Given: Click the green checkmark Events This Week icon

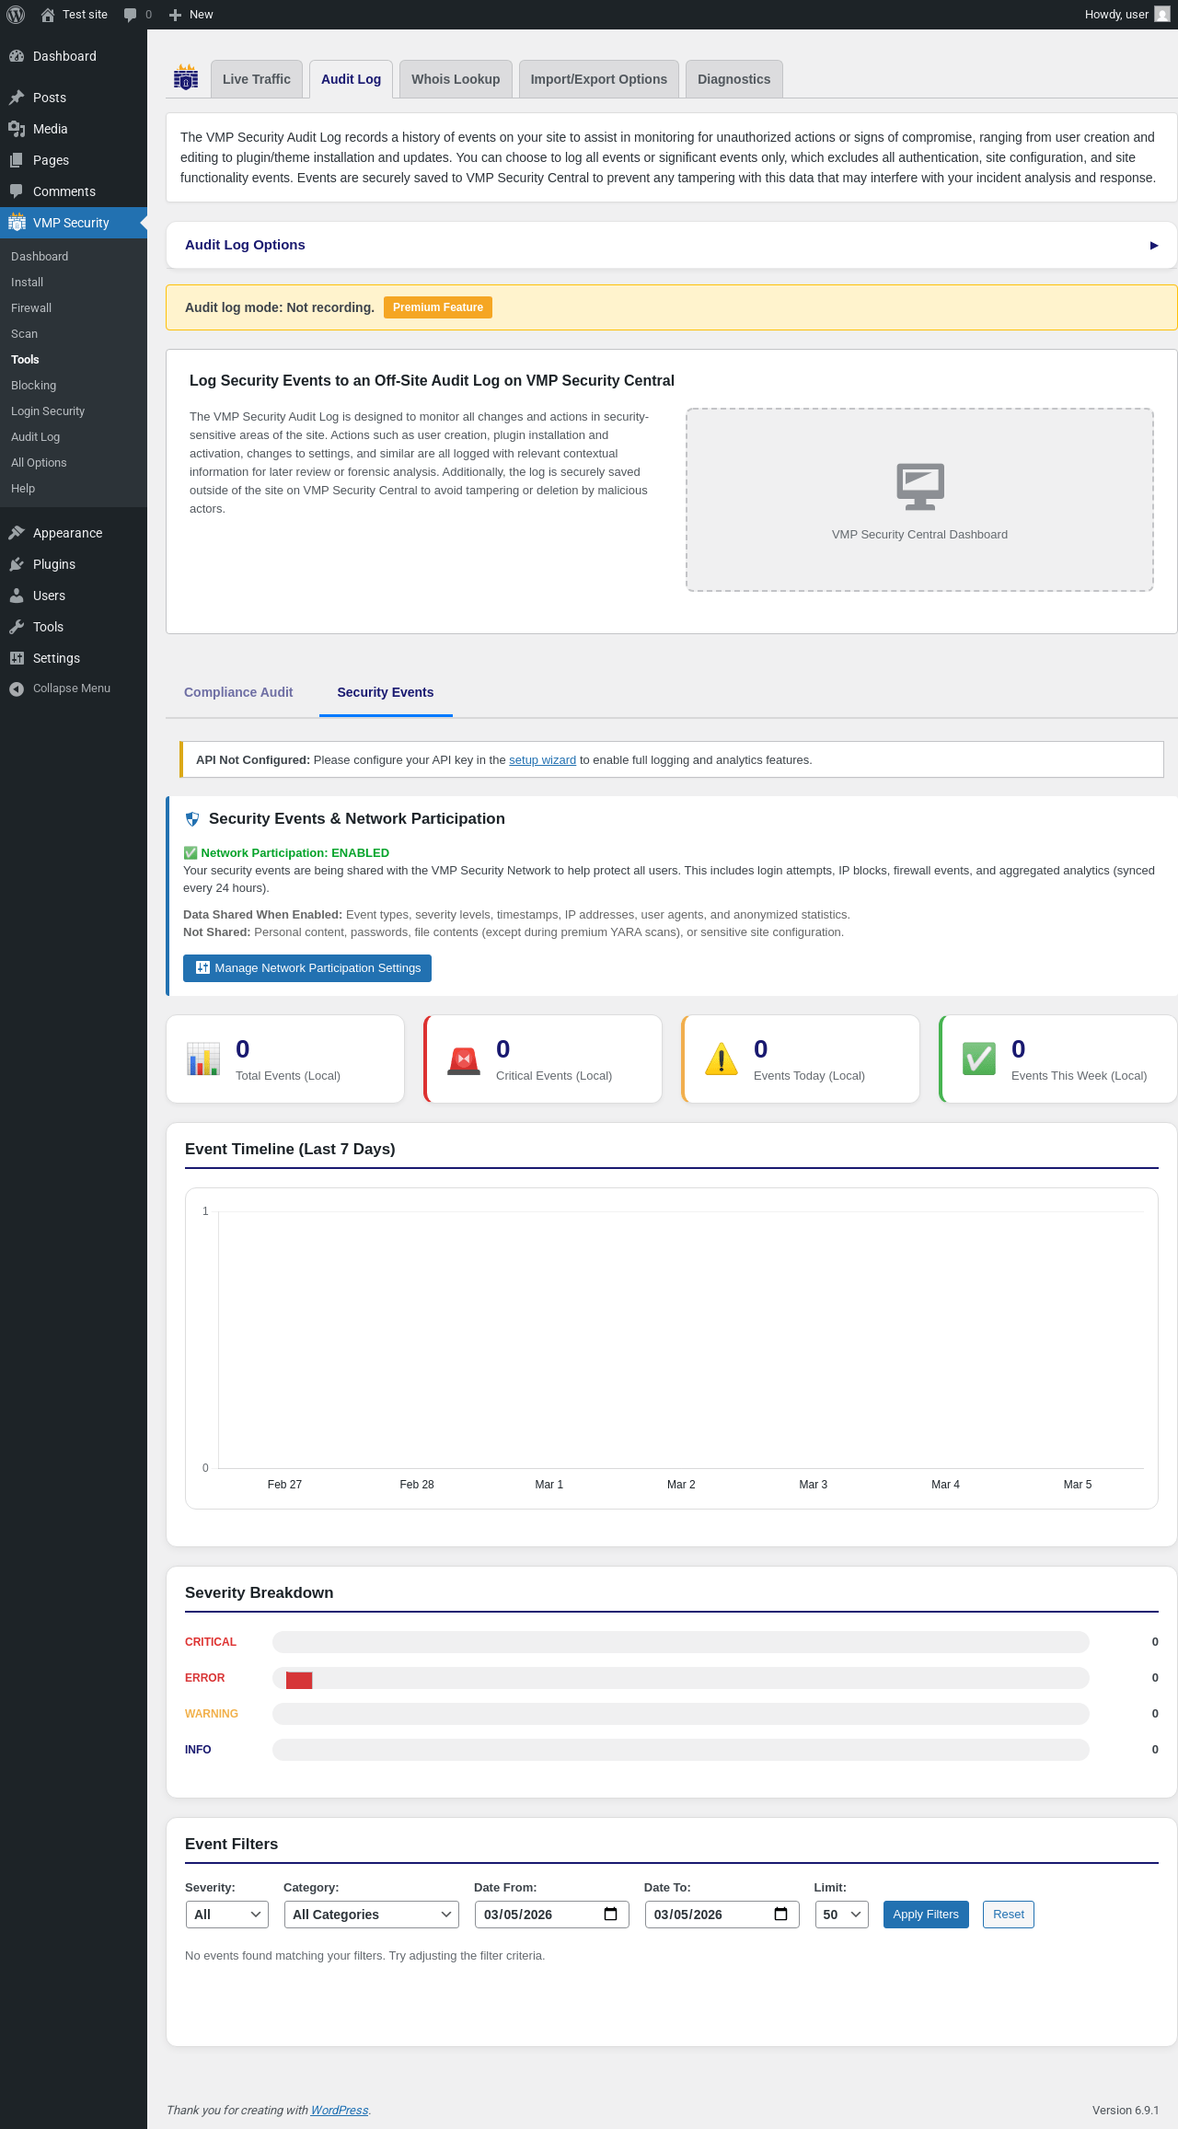Looking at the screenshot, I should (979, 1059).
